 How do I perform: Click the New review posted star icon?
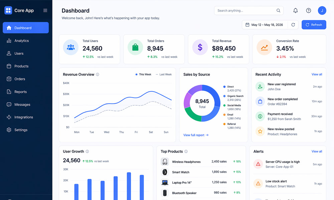(x=260, y=131)
